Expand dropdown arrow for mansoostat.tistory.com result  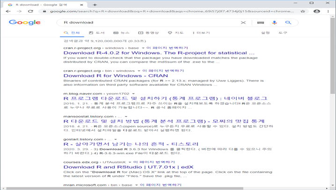pyautogui.click(x=126, y=117)
